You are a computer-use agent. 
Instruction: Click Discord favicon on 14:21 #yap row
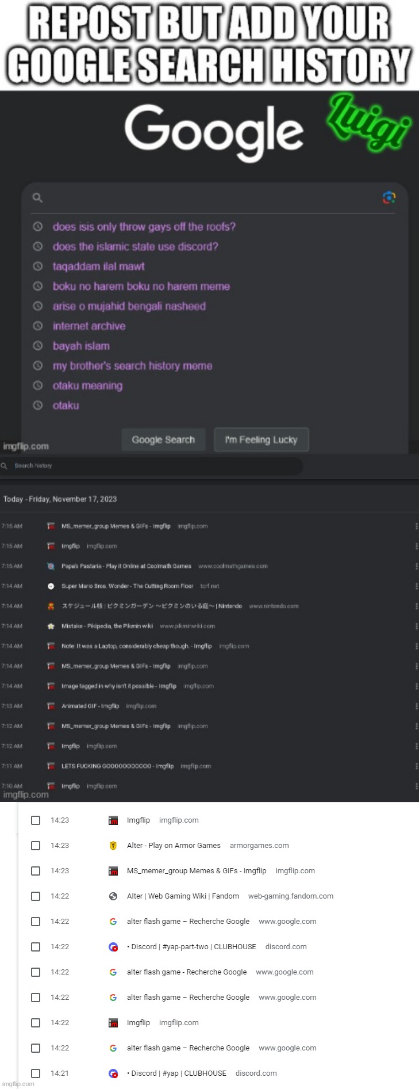click(113, 1073)
